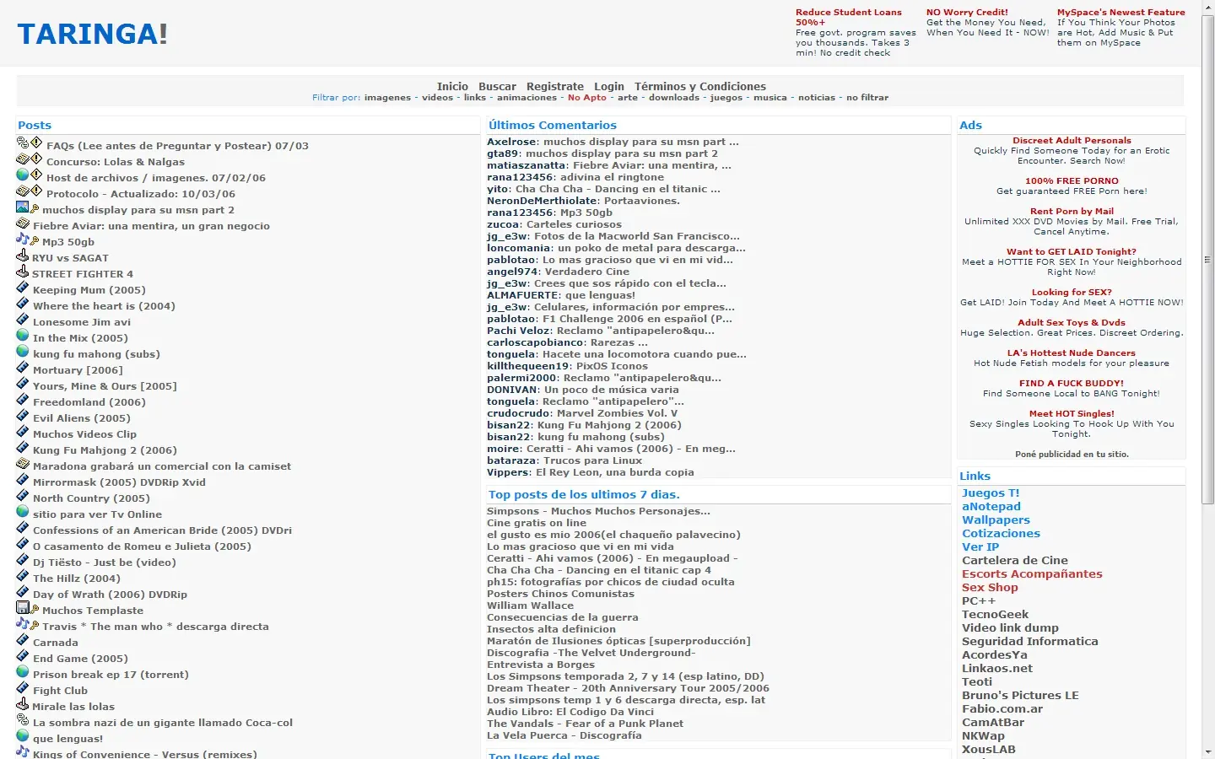
Task: Click the globe icon beside 'In the Mix (2005)'
Action: (x=23, y=336)
